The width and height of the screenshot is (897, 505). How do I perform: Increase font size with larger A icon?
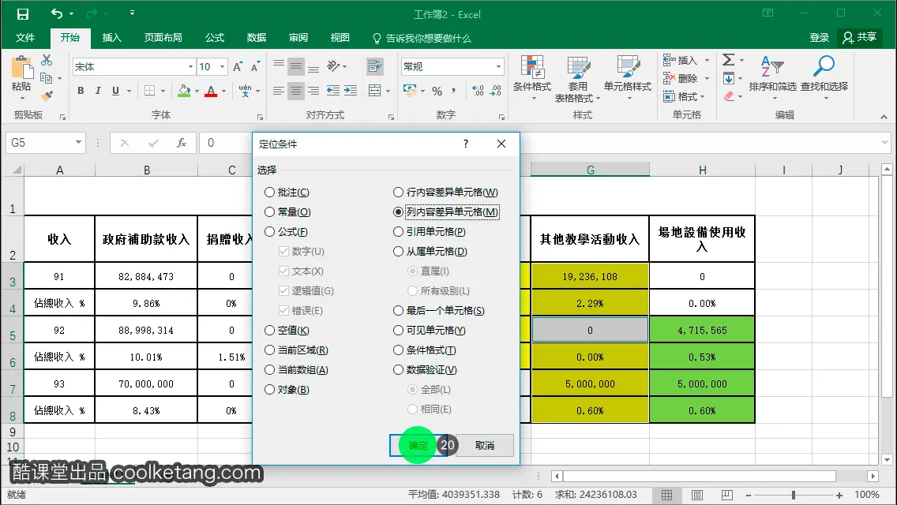tap(238, 67)
